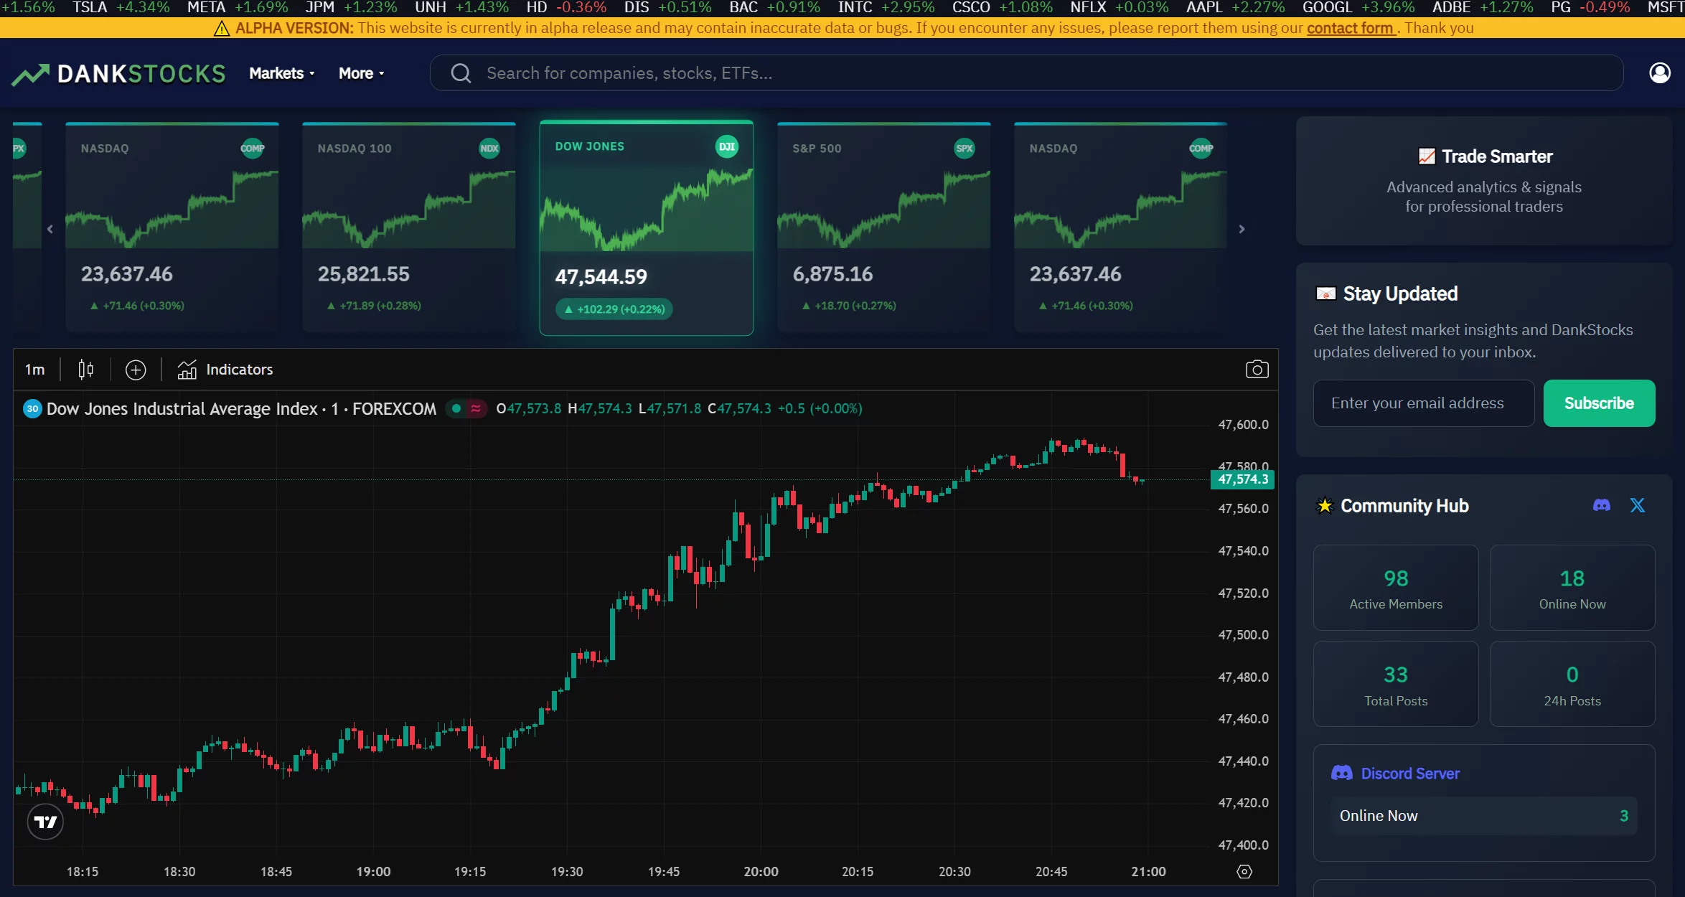Toggle Dow Jones series visibility dot in legend
The height and width of the screenshot is (897, 1685).
pyautogui.click(x=457, y=408)
